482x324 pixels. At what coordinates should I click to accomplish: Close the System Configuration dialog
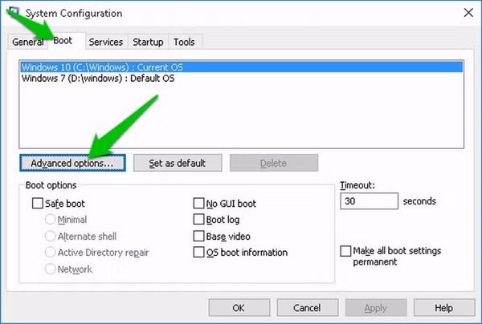point(467,12)
